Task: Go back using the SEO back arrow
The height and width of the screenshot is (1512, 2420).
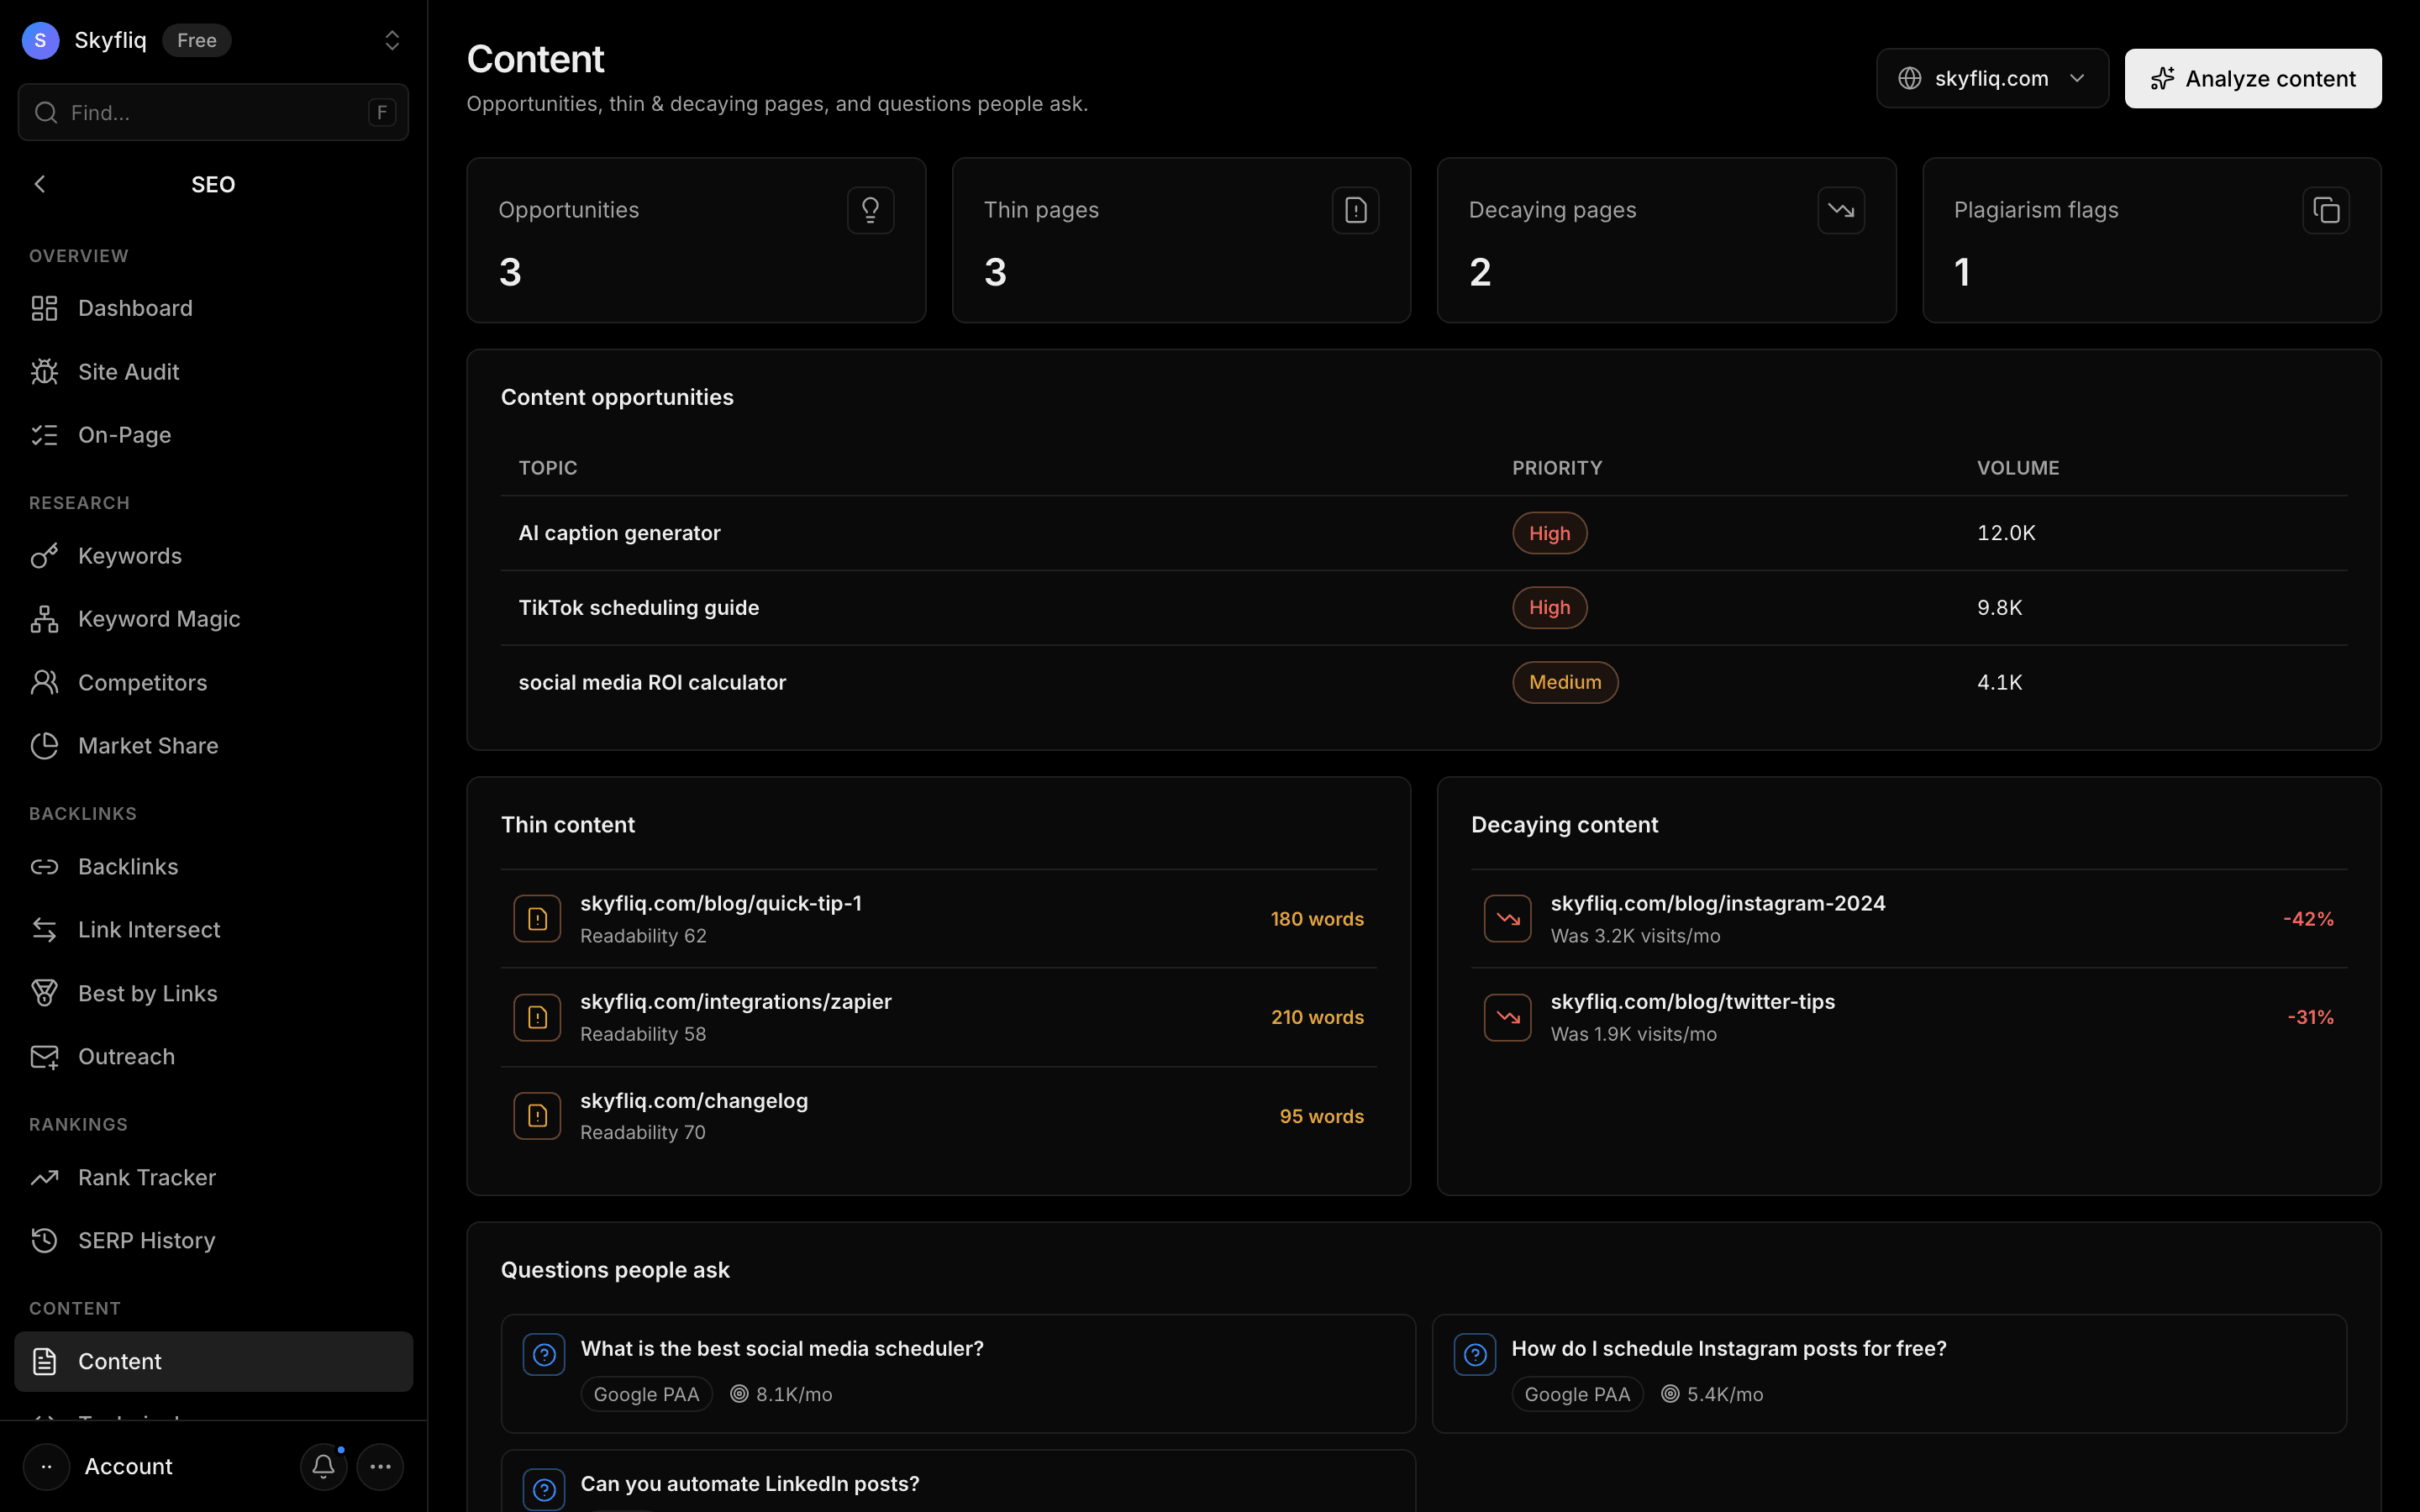Action: pos(40,184)
